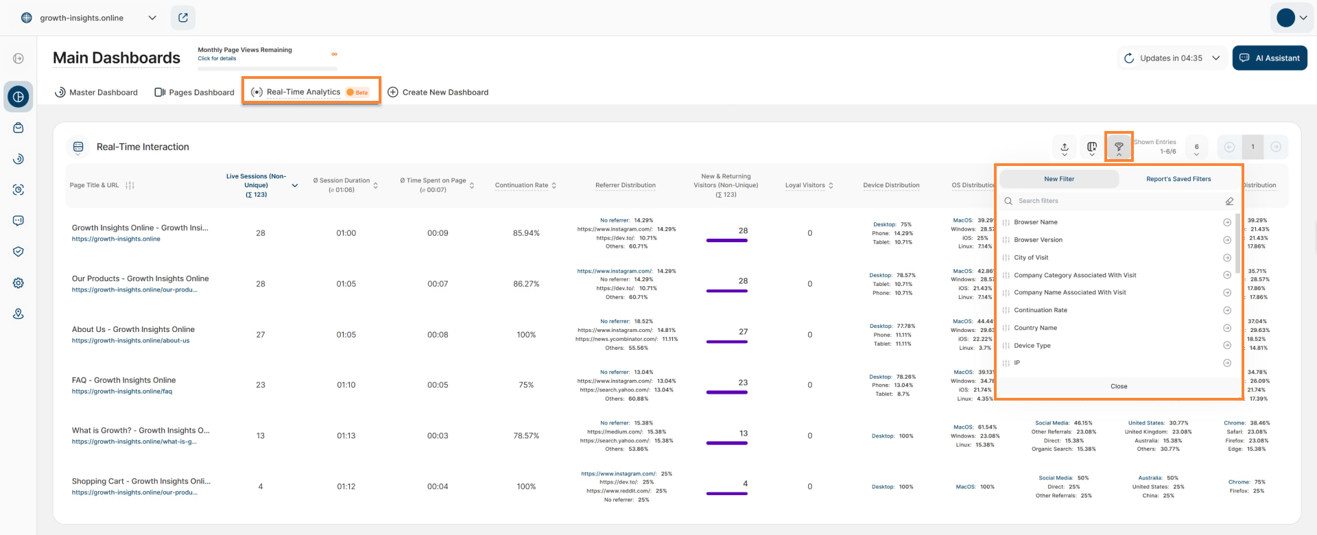This screenshot has width=1317, height=535.
Task: Open the column layout icon
Action: click(x=1092, y=147)
